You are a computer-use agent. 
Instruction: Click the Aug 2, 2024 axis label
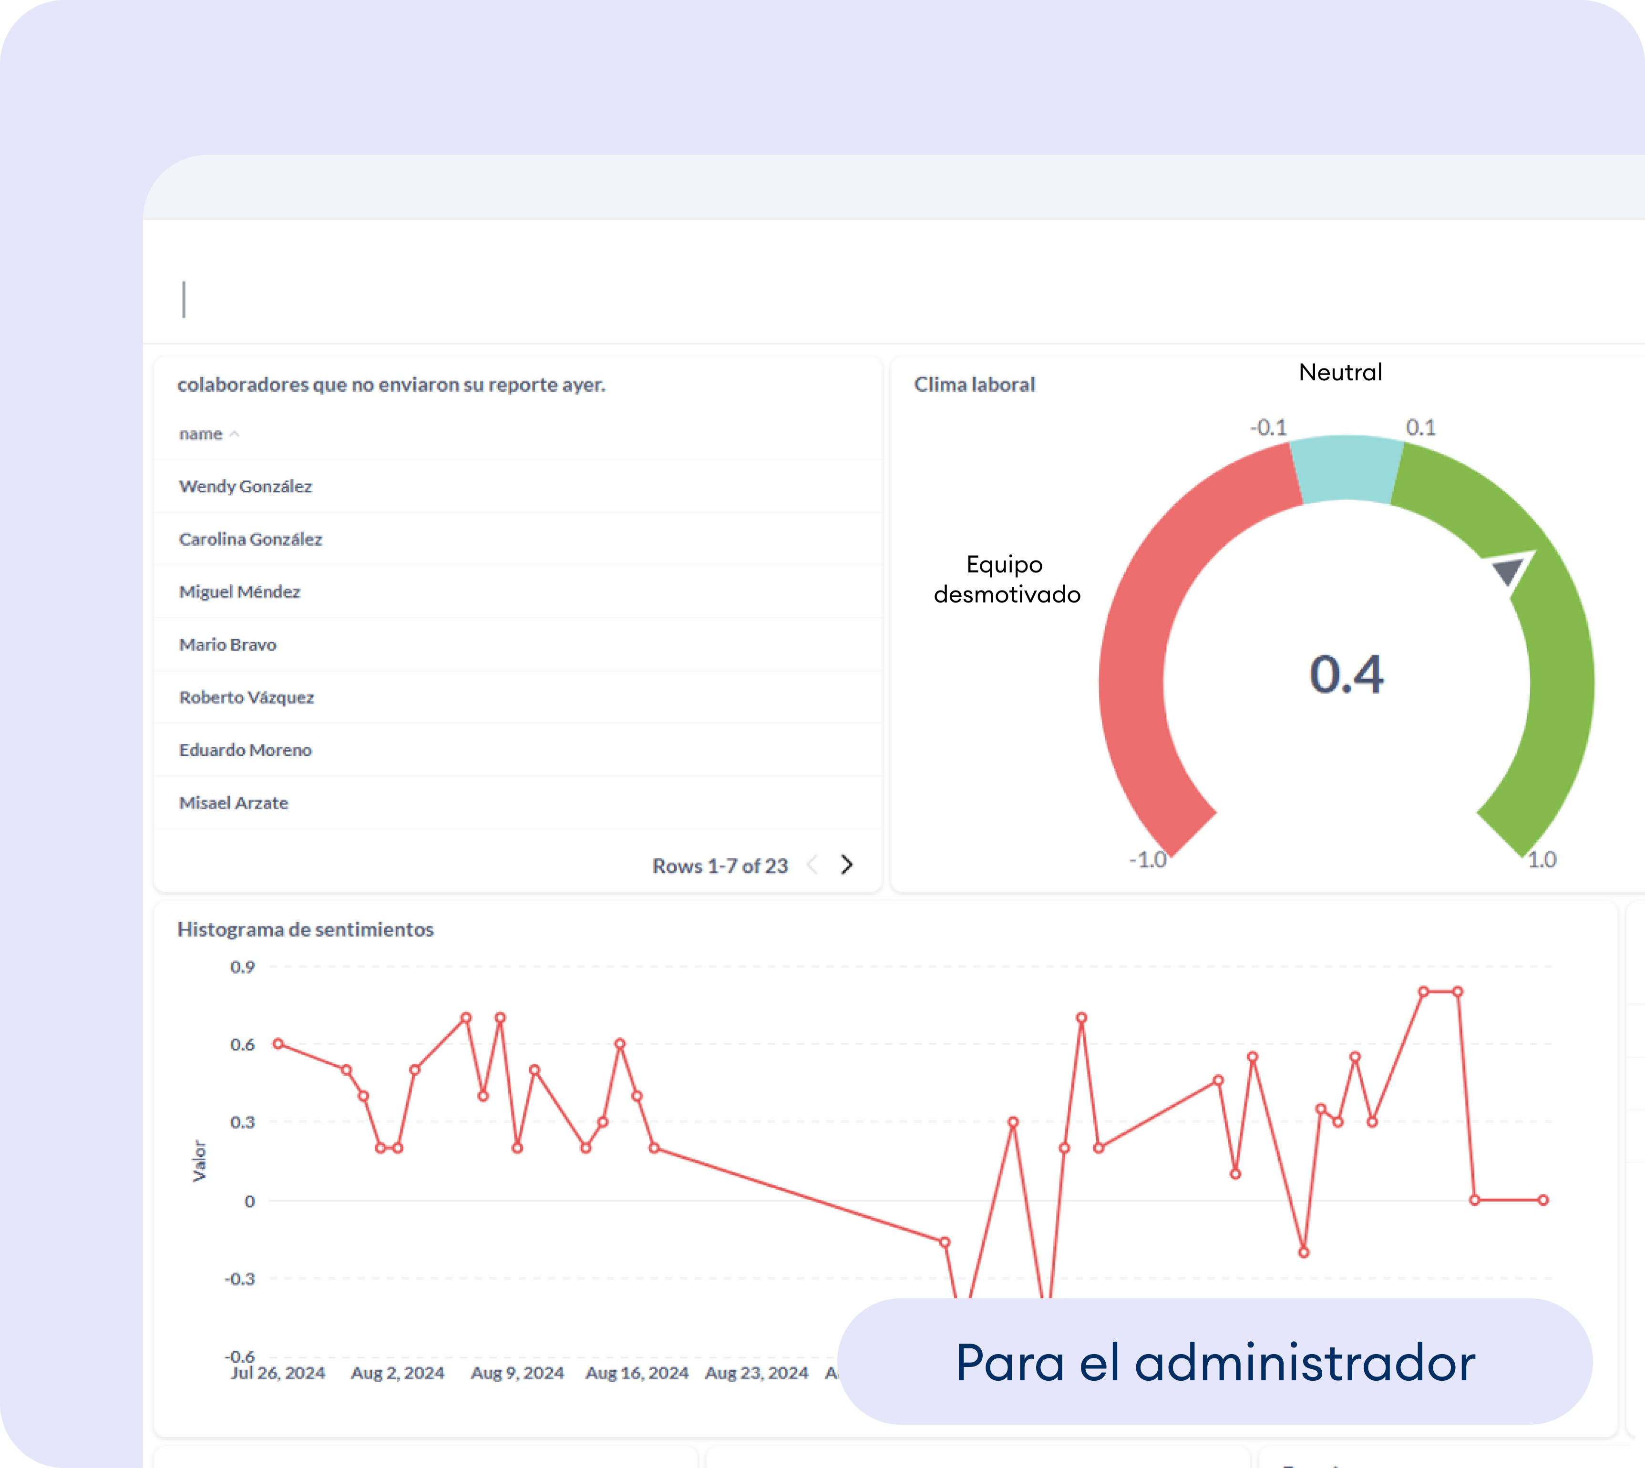pos(397,1373)
